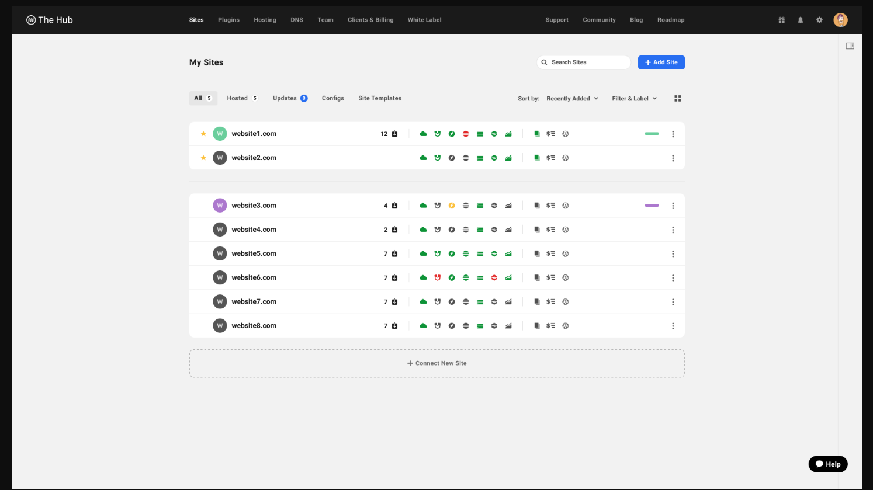Open Defender security icon for website1.com

437,134
